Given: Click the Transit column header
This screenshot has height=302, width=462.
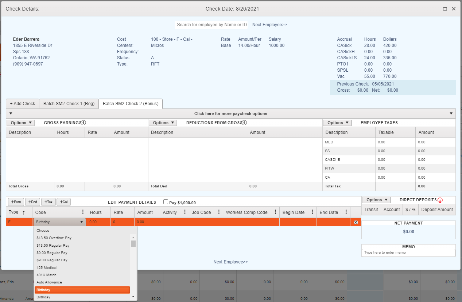Looking at the screenshot, I should tap(371, 210).
